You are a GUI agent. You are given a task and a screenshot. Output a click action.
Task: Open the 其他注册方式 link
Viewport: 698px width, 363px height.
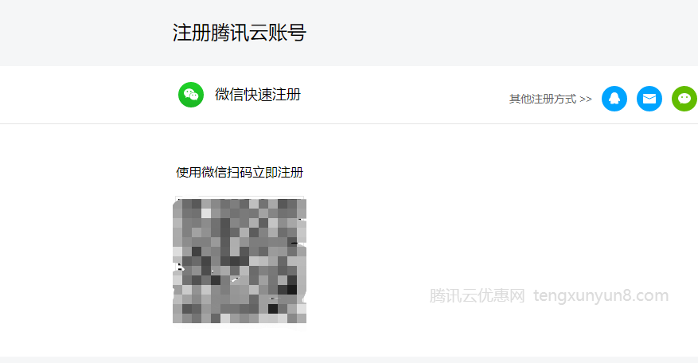coord(551,99)
